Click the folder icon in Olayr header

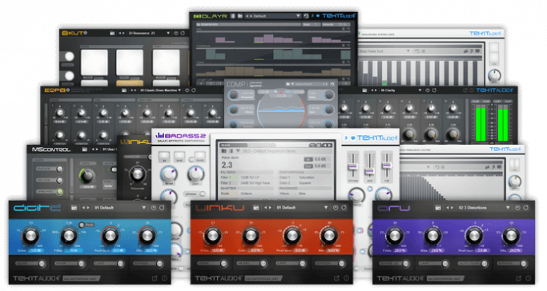pos(240,16)
